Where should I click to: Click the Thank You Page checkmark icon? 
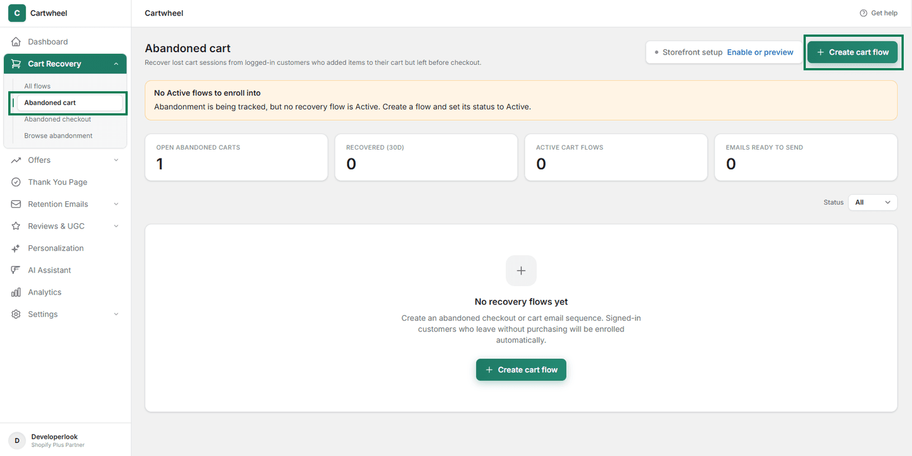(x=16, y=182)
